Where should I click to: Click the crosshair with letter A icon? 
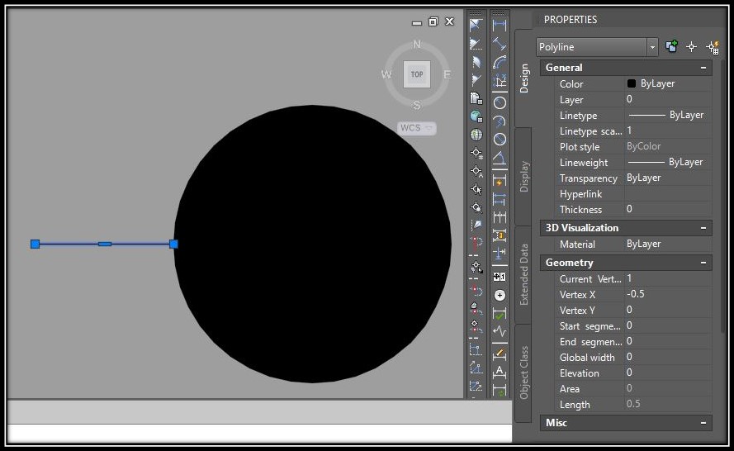[x=476, y=172]
